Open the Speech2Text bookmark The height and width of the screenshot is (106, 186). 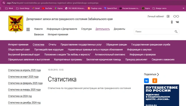(x=110, y=8)
